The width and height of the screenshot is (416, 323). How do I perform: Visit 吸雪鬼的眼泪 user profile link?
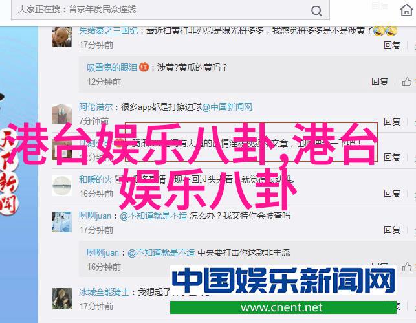point(112,67)
